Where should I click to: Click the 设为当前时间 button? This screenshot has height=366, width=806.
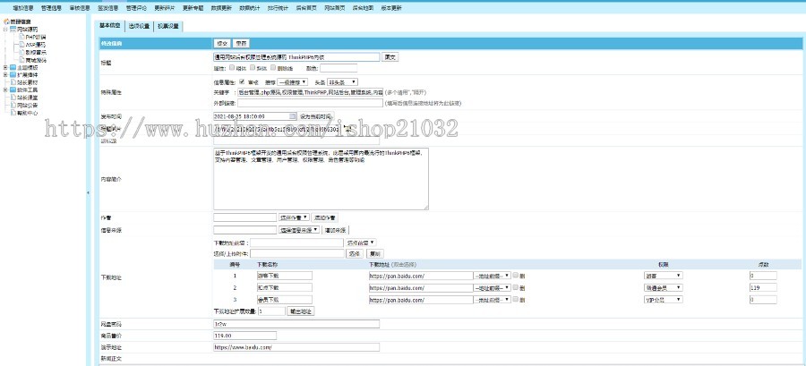tap(317, 116)
